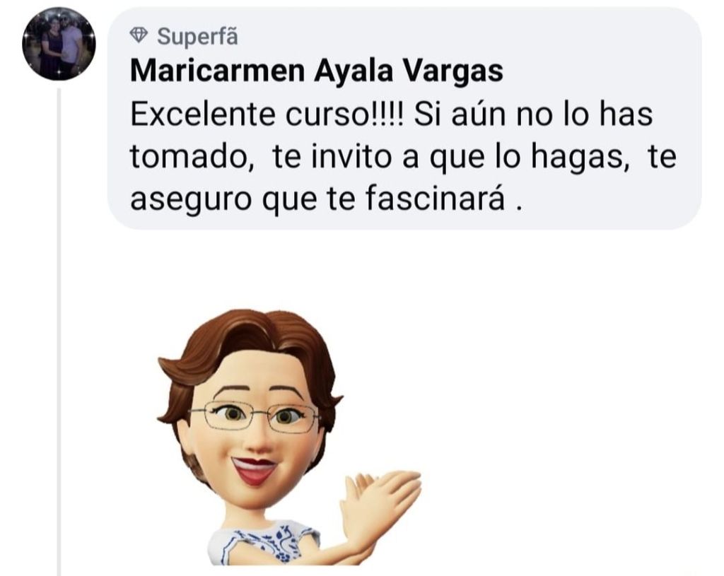The height and width of the screenshot is (576, 724).
Task: Tap the "Superfã" badge label
Action: [x=198, y=36]
